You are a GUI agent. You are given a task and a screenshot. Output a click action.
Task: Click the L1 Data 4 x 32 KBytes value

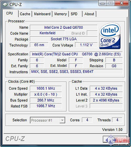point(106,88)
